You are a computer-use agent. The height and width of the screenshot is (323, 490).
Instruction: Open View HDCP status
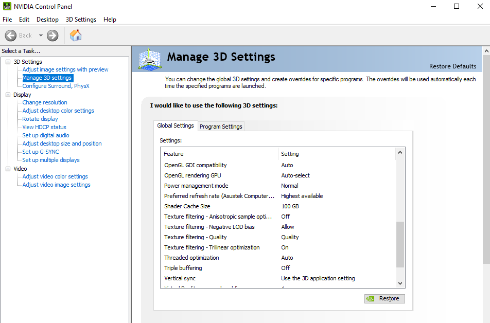point(44,127)
